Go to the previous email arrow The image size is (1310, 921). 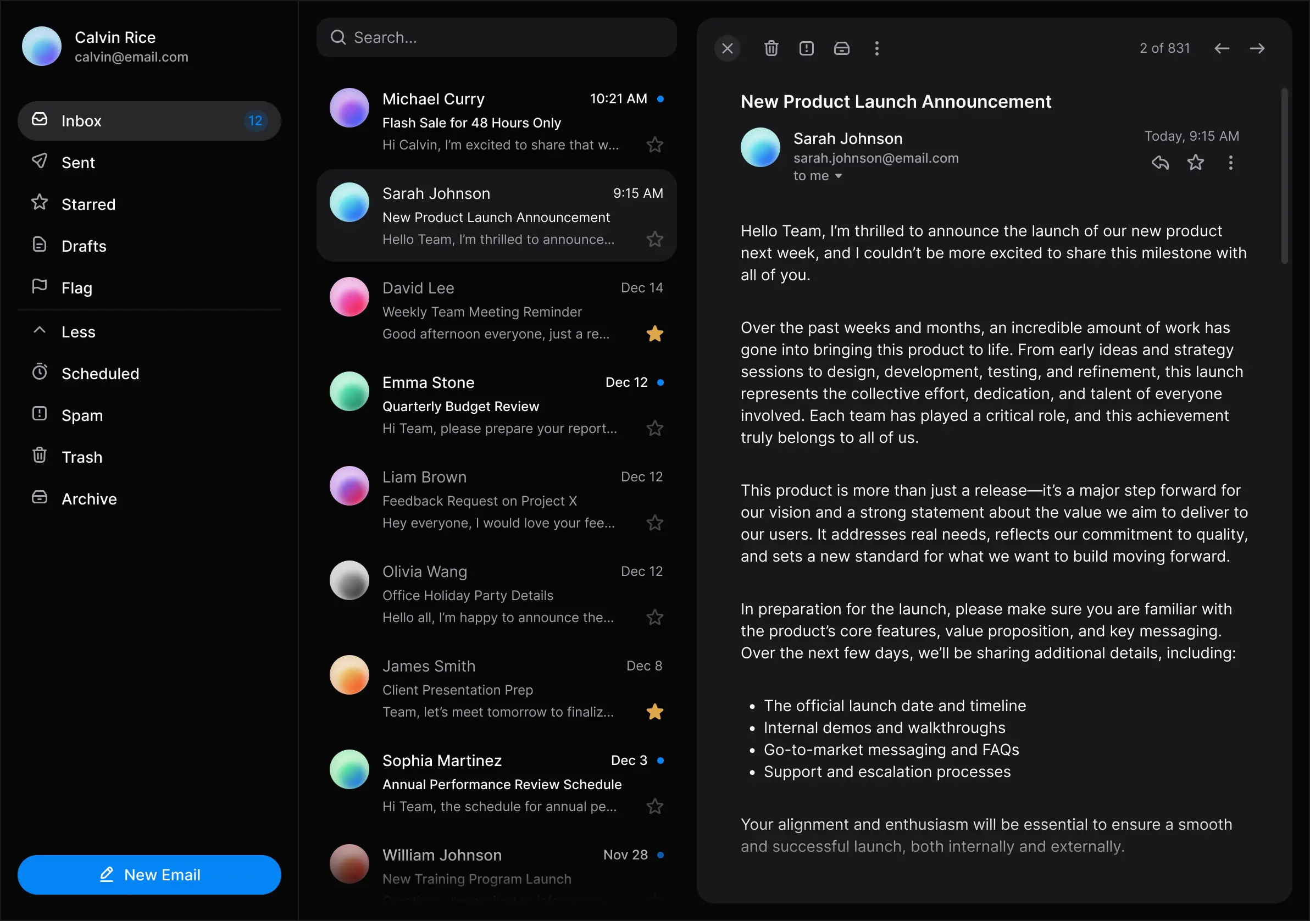point(1222,48)
